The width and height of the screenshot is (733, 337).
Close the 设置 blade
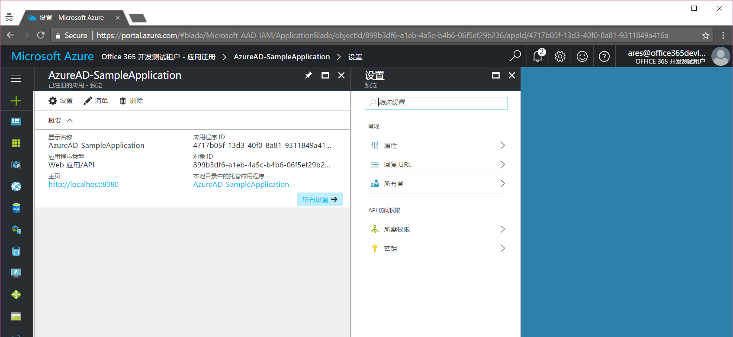point(512,75)
